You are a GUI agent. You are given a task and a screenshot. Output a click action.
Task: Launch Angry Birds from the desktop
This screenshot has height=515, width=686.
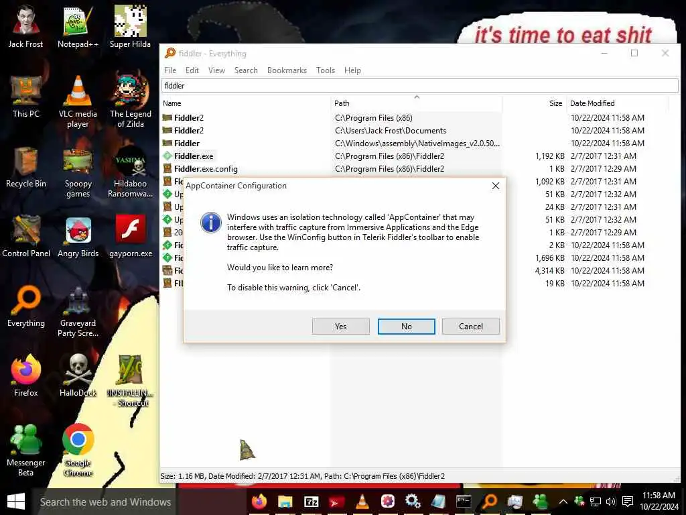pyautogui.click(x=78, y=237)
